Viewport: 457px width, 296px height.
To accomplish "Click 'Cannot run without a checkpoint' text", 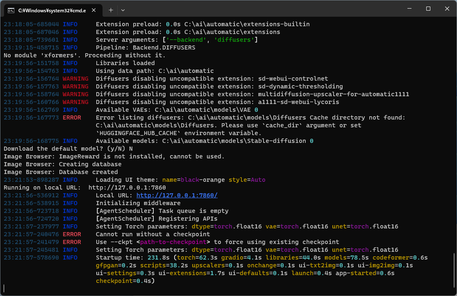I will pos(153,234).
